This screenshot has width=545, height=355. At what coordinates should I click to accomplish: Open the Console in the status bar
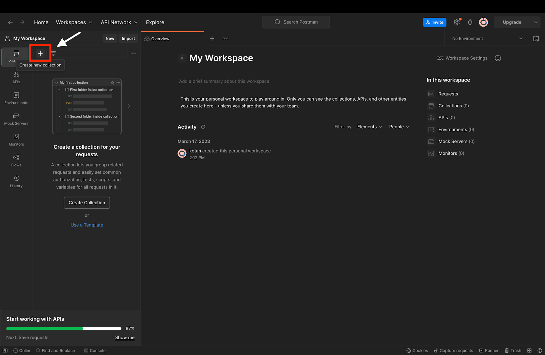[95, 351]
